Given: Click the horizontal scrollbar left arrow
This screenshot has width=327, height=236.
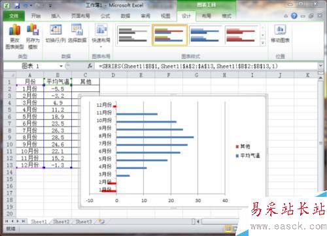Looking at the screenshot, I should tap(198, 222).
